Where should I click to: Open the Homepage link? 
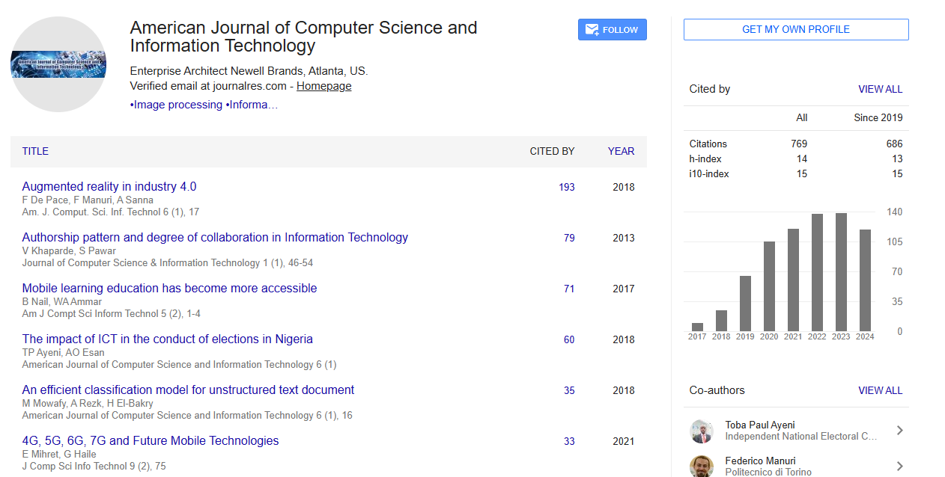323,86
